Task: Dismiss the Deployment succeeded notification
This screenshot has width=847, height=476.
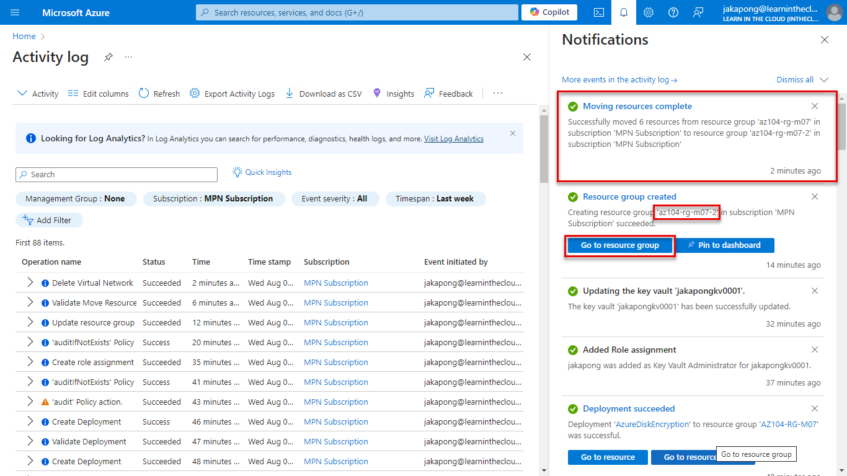Action: tap(815, 408)
